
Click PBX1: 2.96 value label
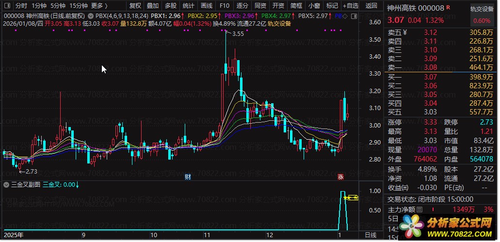tap(166, 16)
